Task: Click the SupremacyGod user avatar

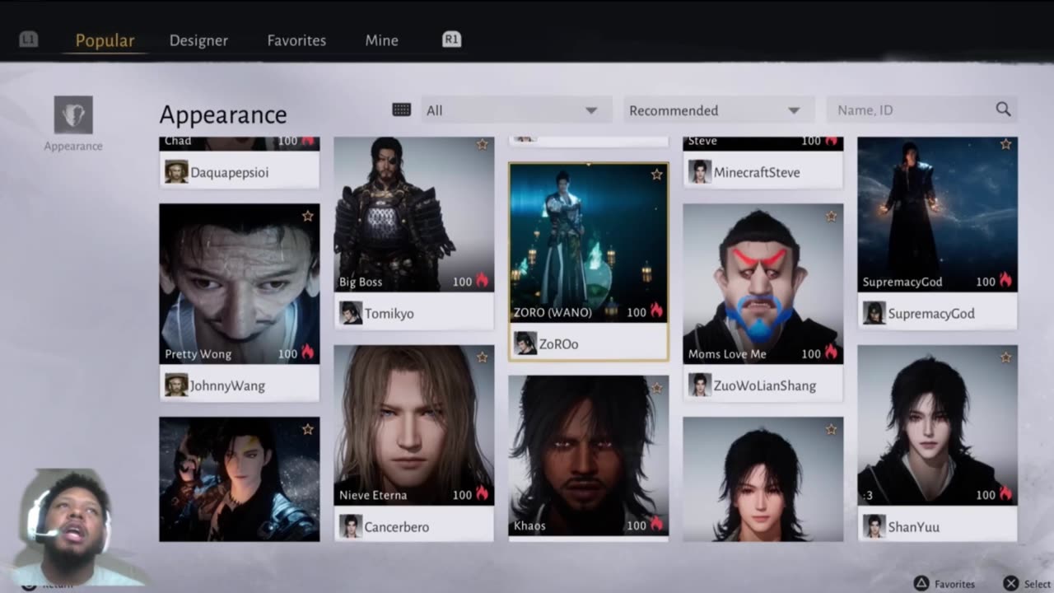Action: 874,313
